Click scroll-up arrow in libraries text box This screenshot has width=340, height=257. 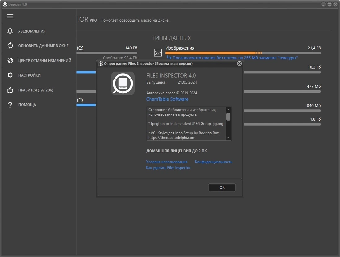(x=228, y=109)
